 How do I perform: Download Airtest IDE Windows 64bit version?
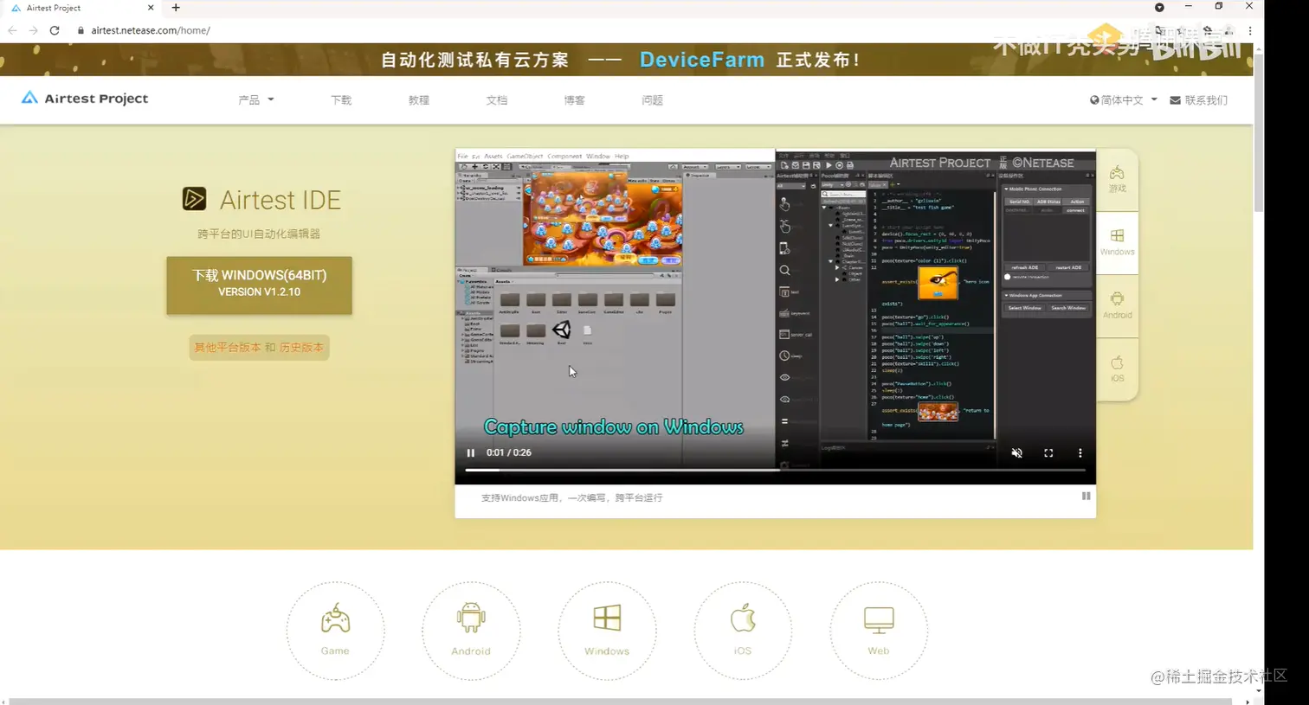(260, 285)
